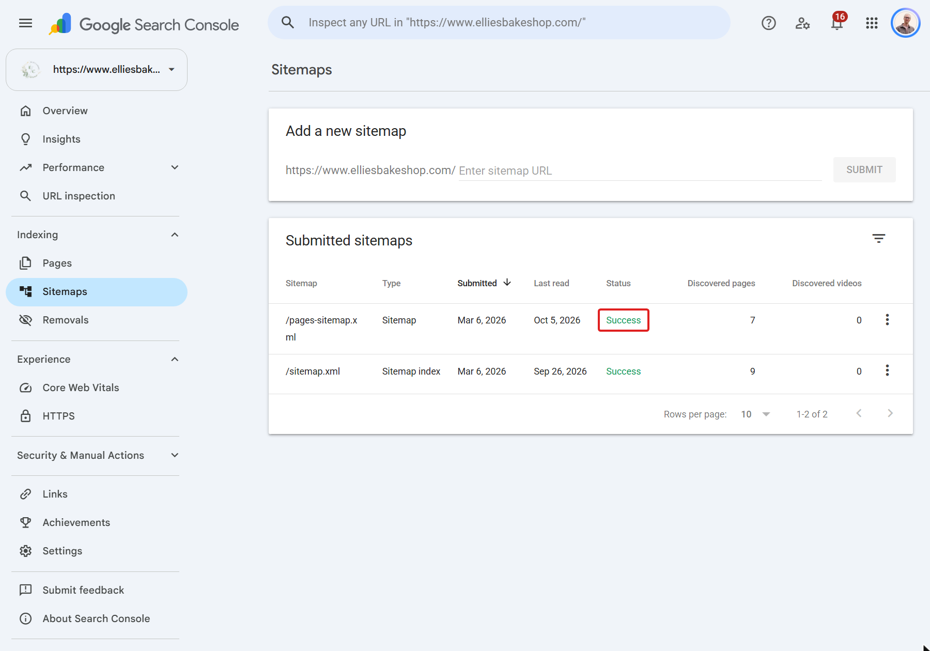The height and width of the screenshot is (651, 930).
Task: Select Sitemaps in the sidebar
Action: [x=97, y=292]
